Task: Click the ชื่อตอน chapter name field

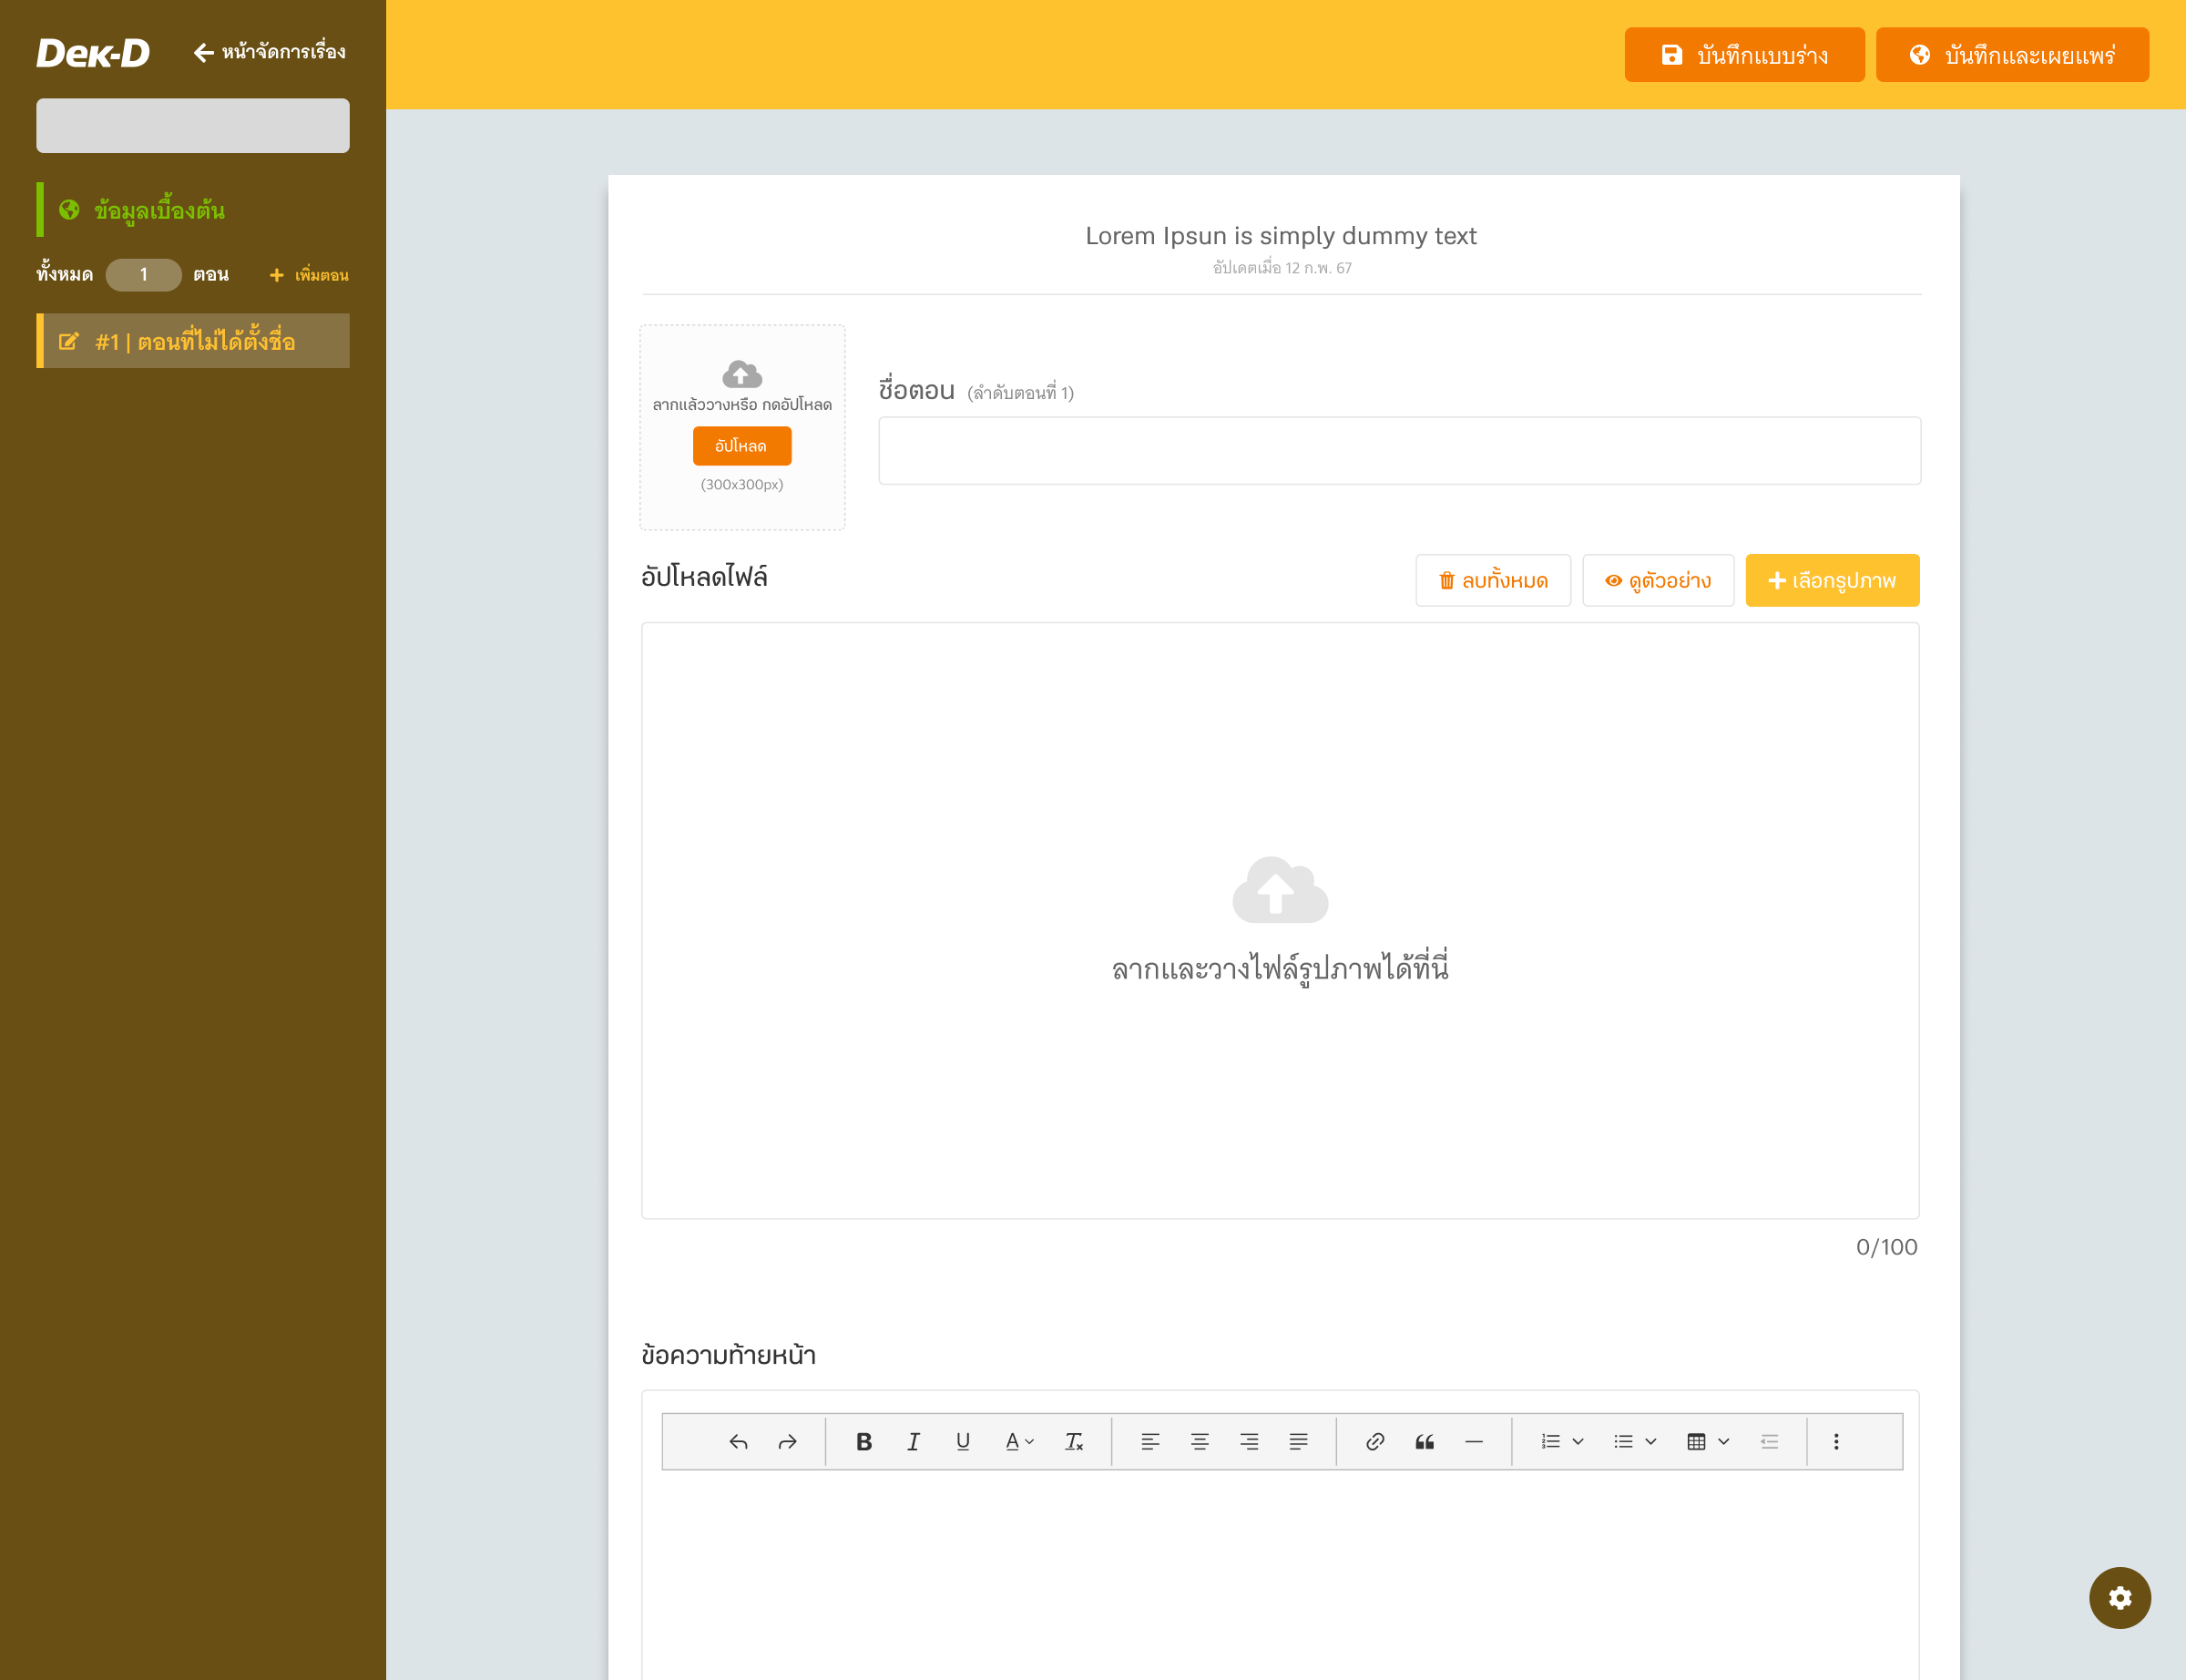Action: click(1399, 451)
